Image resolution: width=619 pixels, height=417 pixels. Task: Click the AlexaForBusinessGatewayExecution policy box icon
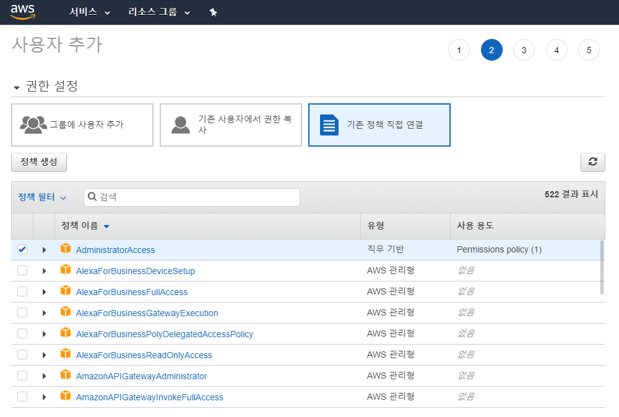click(66, 312)
